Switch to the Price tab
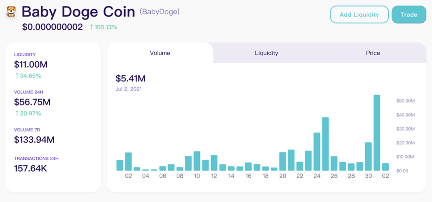This screenshot has width=432, height=202. [x=373, y=53]
